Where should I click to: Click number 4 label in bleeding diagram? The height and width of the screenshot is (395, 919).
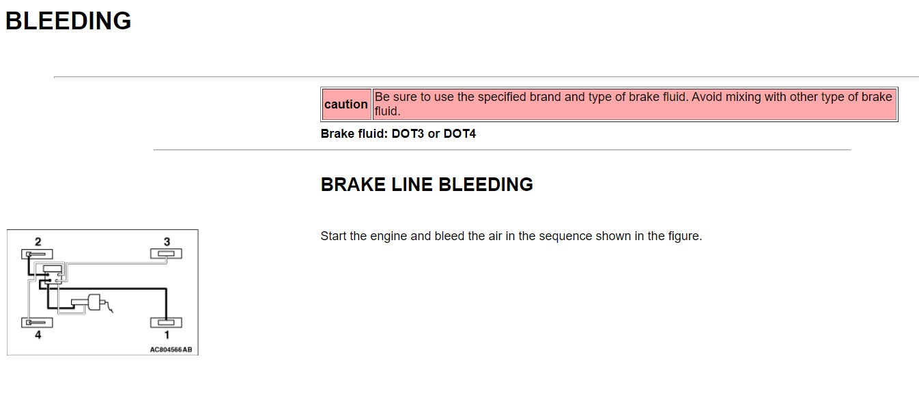pos(38,335)
